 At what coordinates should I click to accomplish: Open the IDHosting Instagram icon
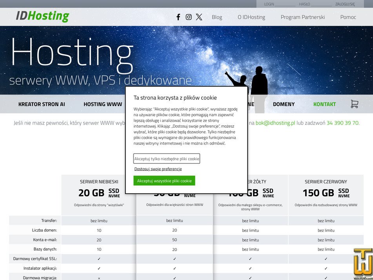coord(189,17)
